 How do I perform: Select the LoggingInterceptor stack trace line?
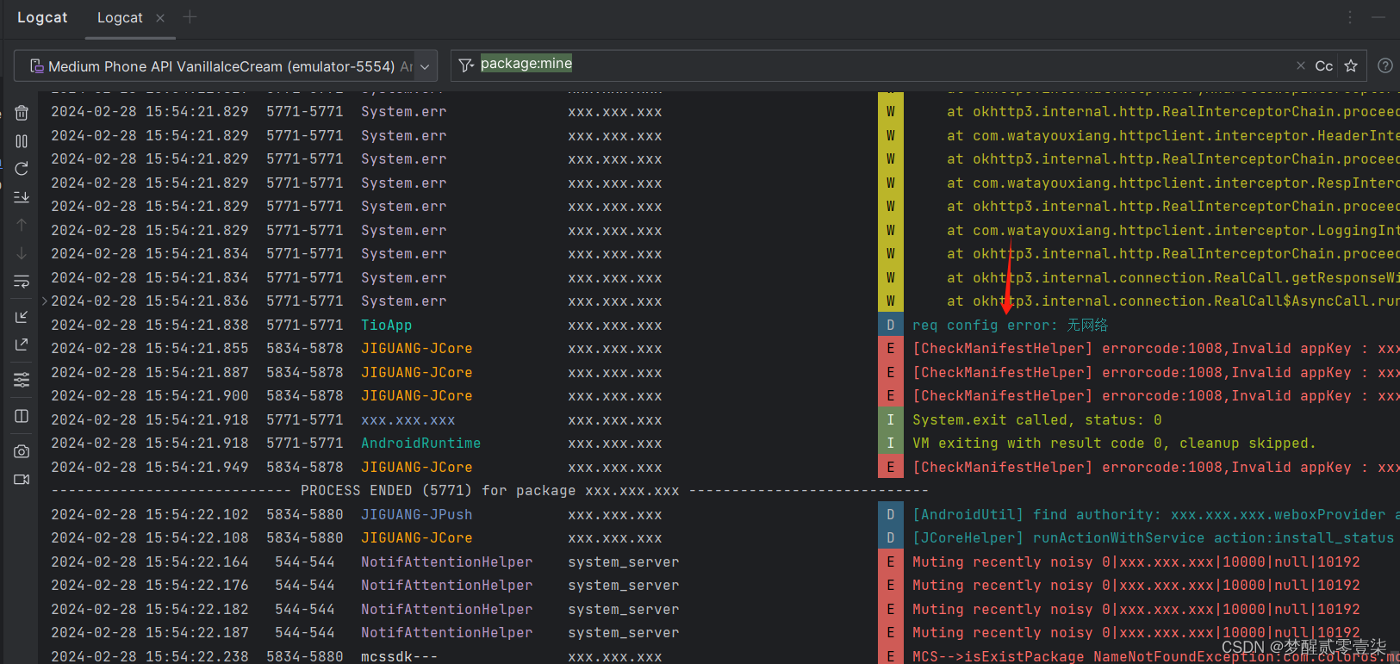tap(1173, 230)
